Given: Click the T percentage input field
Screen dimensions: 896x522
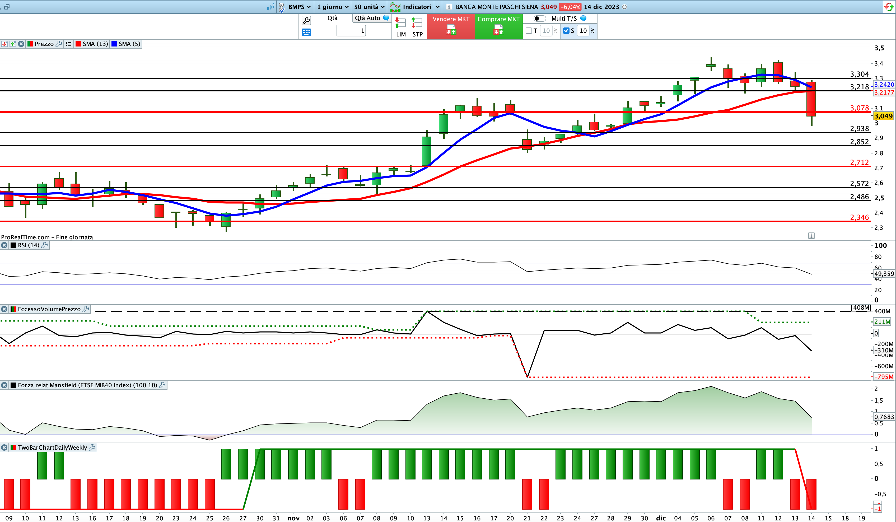Looking at the screenshot, I should (546, 31).
